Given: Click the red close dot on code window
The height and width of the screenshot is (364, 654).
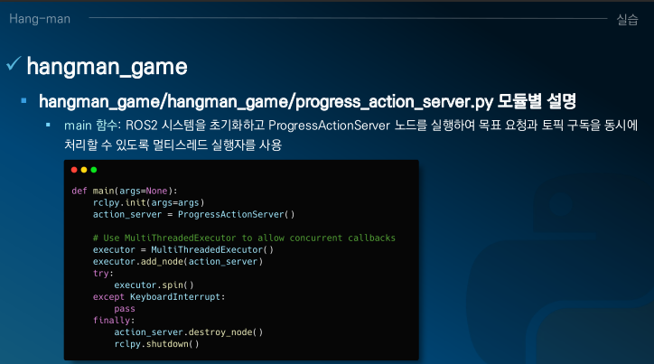Looking at the screenshot, I should pyautogui.click(x=74, y=170).
